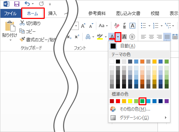Viewport: 179px width, 132px height.
Task: Click the Text Highlight Color pen icon
Action: click(x=100, y=37)
